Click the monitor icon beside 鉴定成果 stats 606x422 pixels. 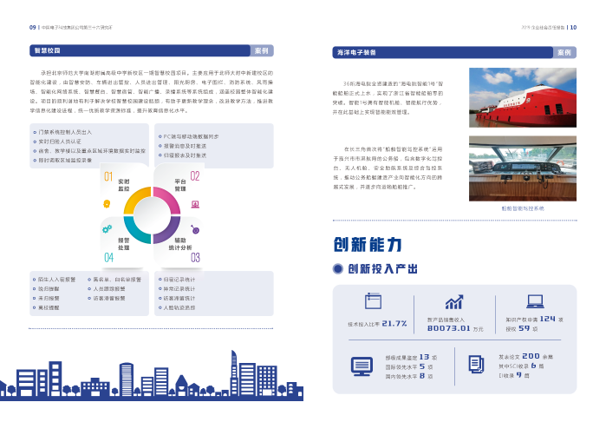pyautogui.click(x=362, y=366)
